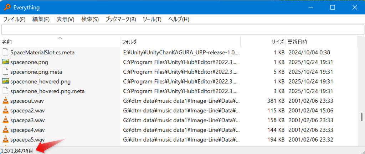Viewport: 365px width, 154px height.
Task: Open the ブックマーク(B) menu
Action: pyautogui.click(x=120, y=19)
